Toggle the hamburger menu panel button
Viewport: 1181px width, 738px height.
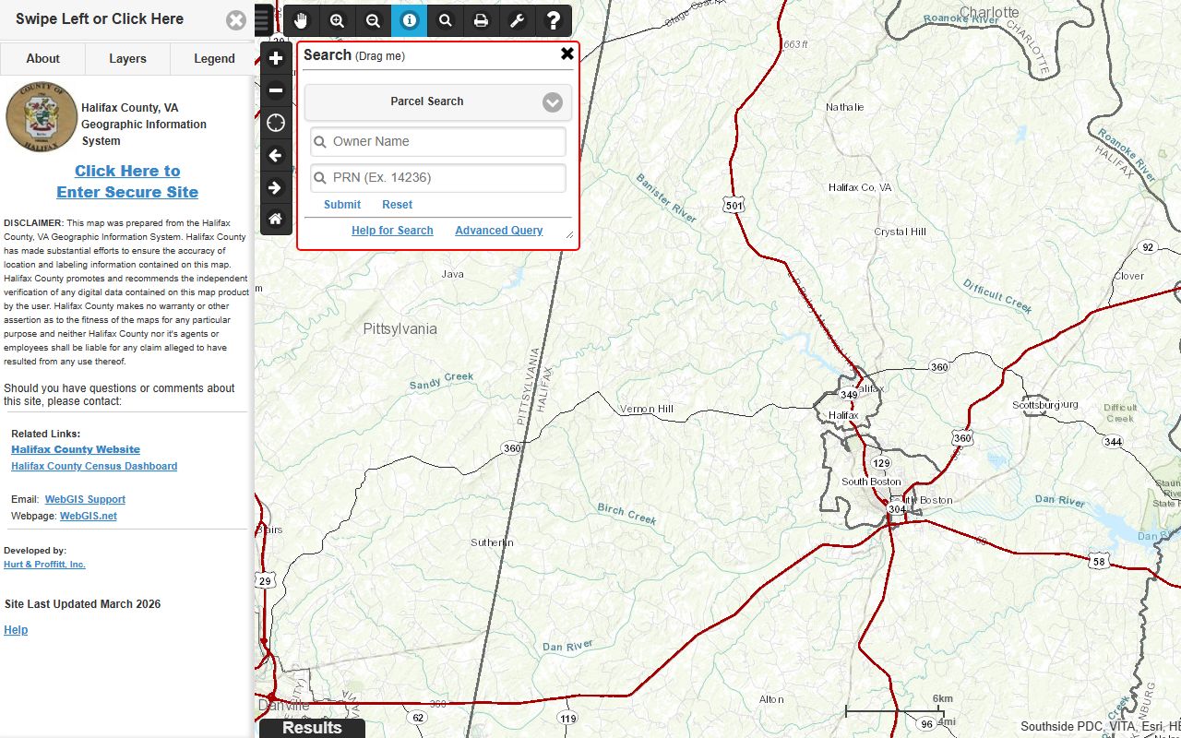click(x=264, y=20)
